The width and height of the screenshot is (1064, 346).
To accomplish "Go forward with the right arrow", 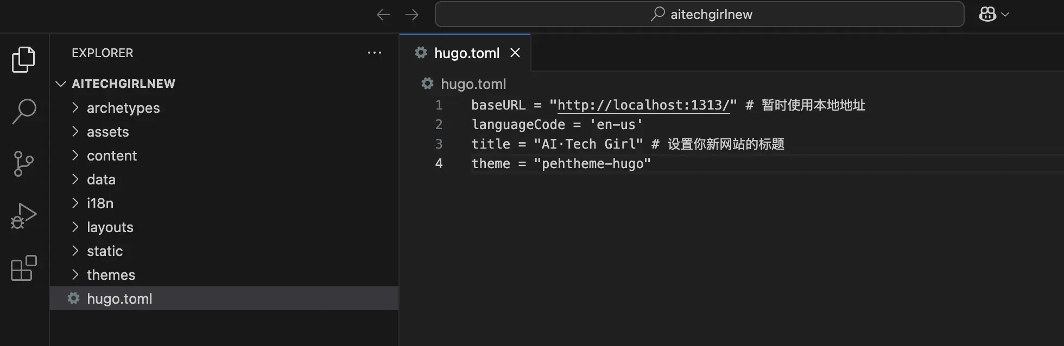I will point(412,15).
